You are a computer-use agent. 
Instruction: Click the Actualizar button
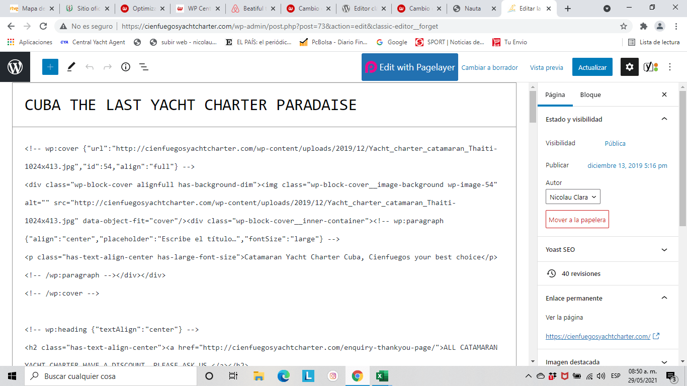(592, 67)
